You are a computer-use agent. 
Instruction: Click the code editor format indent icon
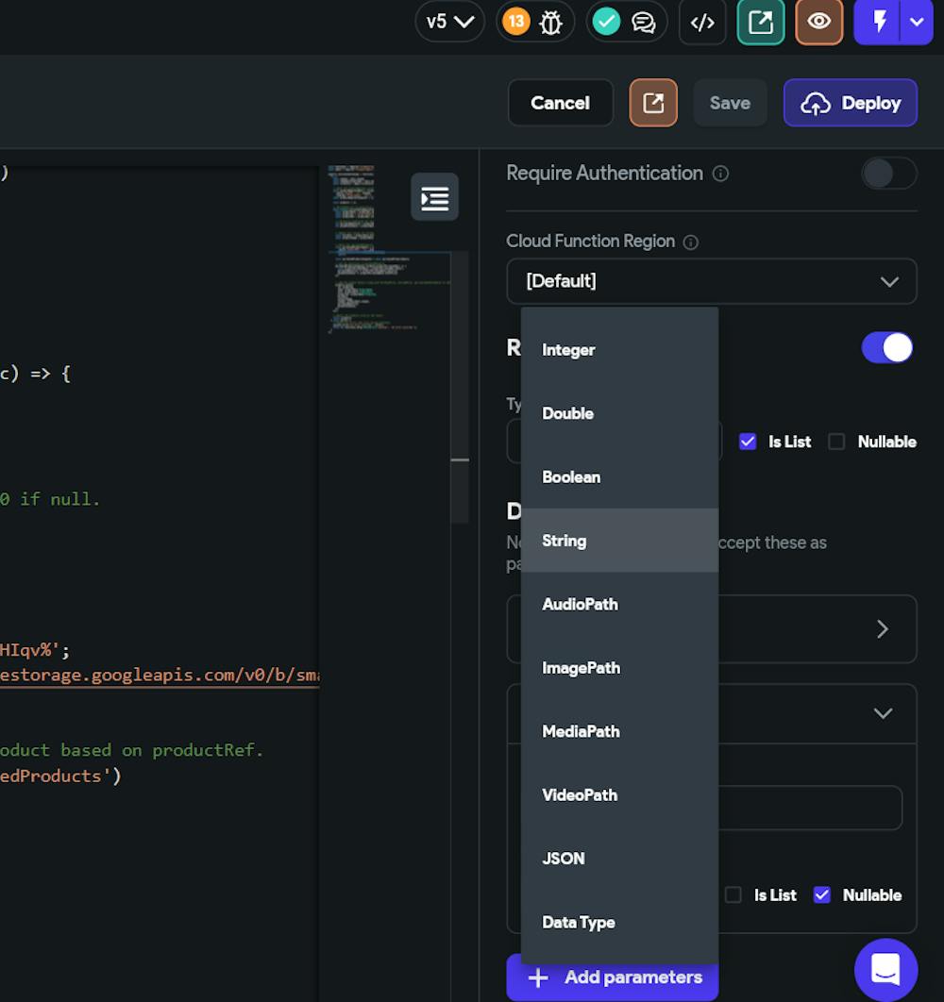(434, 197)
